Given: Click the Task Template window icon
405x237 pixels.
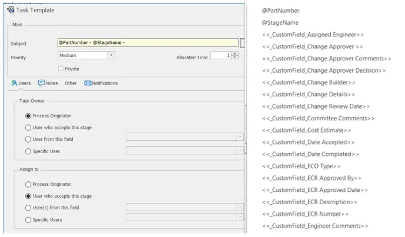Looking at the screenshot, I should (11, 10).
